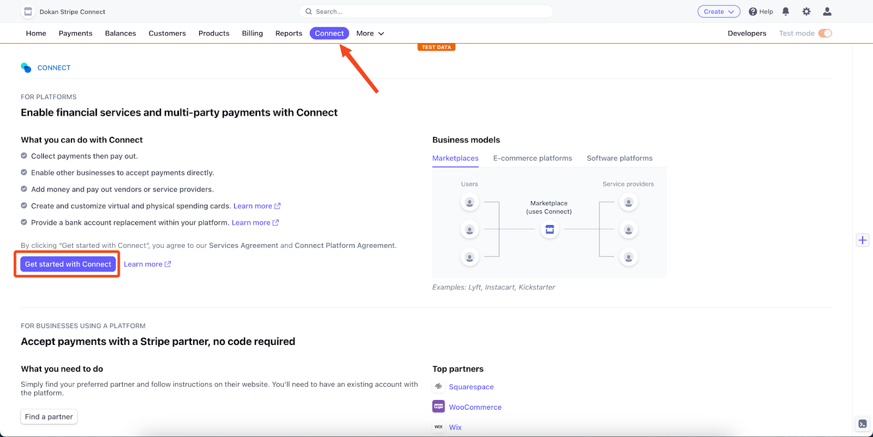Open the Customers tab
The image size is (873, 437).
pyautogui.click(x=168, y=33)
